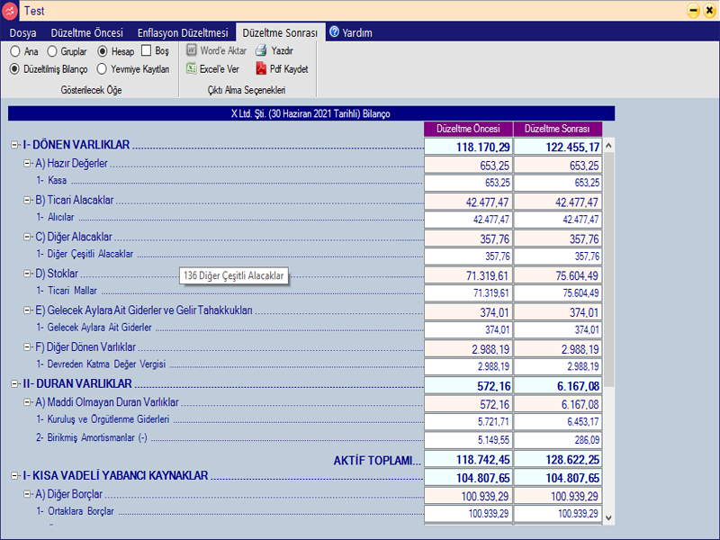Select Düzeltilmiş Bilanço radio button
This screenshot has width=720, height=540.
[x=14, y=69]
